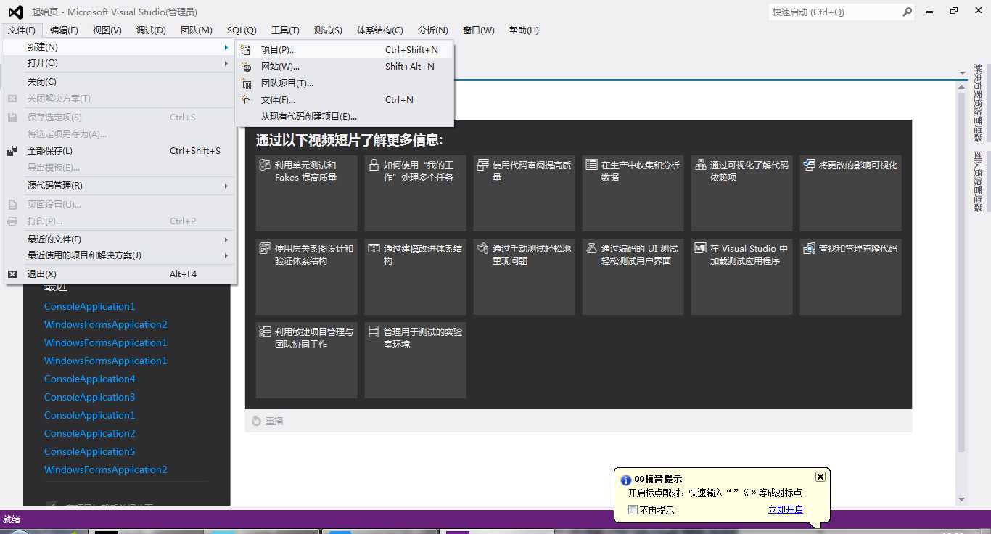Click icon on 通过建模改进体系结构 tile

[x=374, y=248]
